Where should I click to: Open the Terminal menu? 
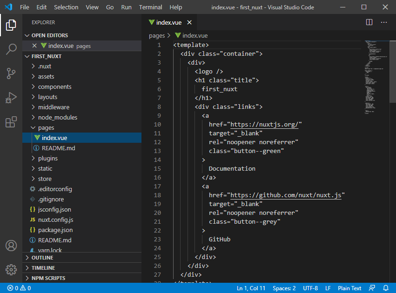click(x=150, y=7)
